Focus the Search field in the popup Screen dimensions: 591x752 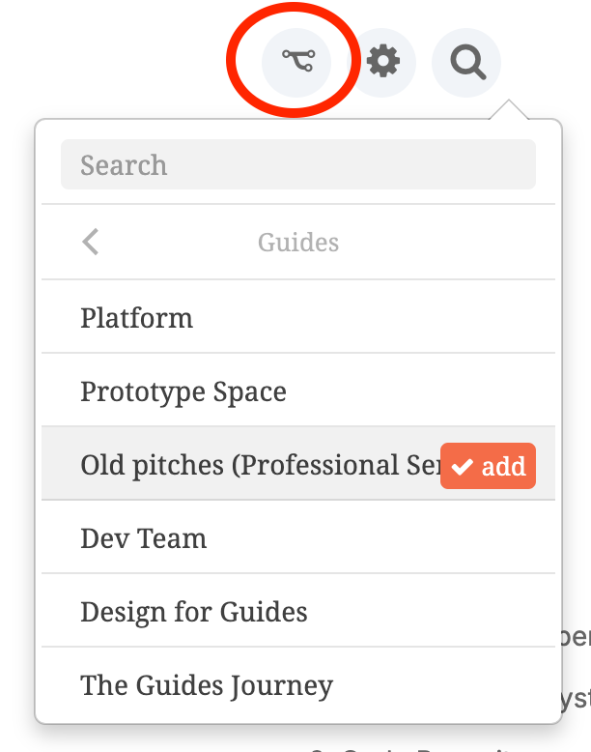298,164
